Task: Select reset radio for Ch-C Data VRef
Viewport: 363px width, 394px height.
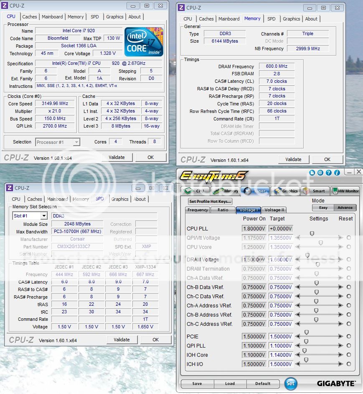Action: (x=349, y=296)
